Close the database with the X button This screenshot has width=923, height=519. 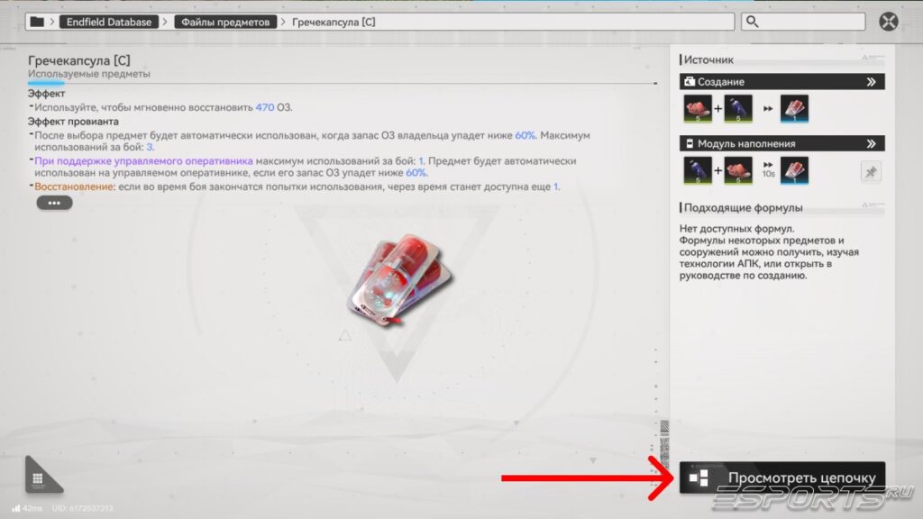889,22
